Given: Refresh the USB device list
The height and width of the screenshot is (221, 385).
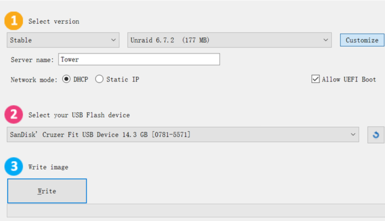Looking at the screenshot, I should pyautogui.click(x=376, y=135).
